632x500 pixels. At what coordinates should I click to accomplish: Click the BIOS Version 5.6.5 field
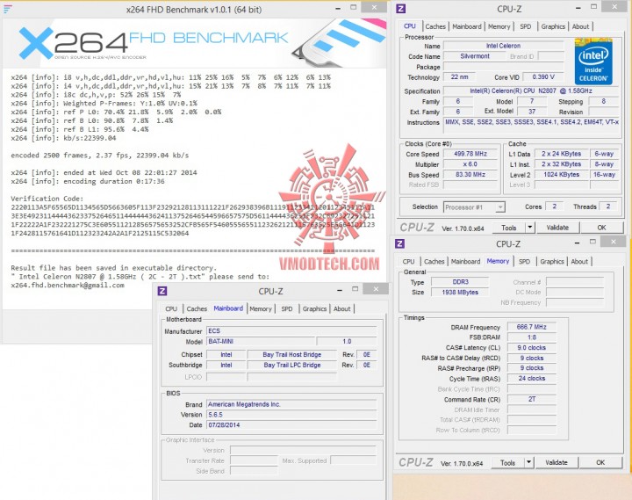[x=291, y=415]
